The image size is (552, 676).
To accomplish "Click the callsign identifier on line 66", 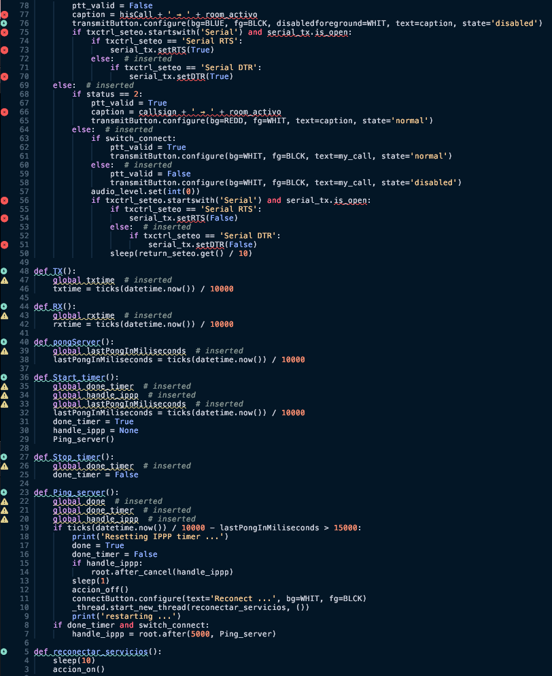I will (x=158, y=112).
